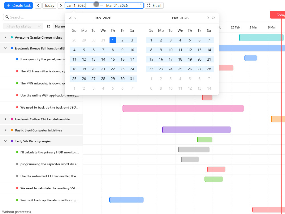Click Fit all button
The width and height of the screenshot is (285, 214).
pos(154,5)
